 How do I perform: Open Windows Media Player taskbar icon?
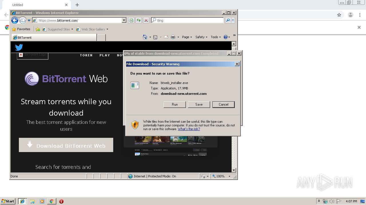(x=42, y=201)
